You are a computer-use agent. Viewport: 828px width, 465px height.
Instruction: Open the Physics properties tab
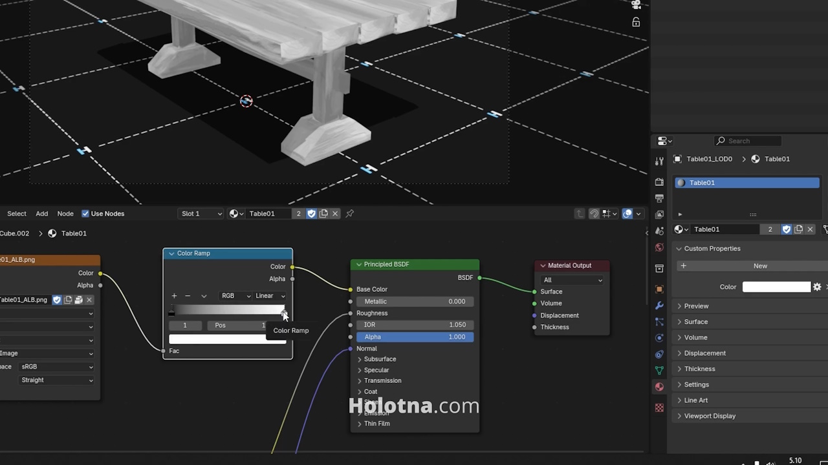click(659, 338)
